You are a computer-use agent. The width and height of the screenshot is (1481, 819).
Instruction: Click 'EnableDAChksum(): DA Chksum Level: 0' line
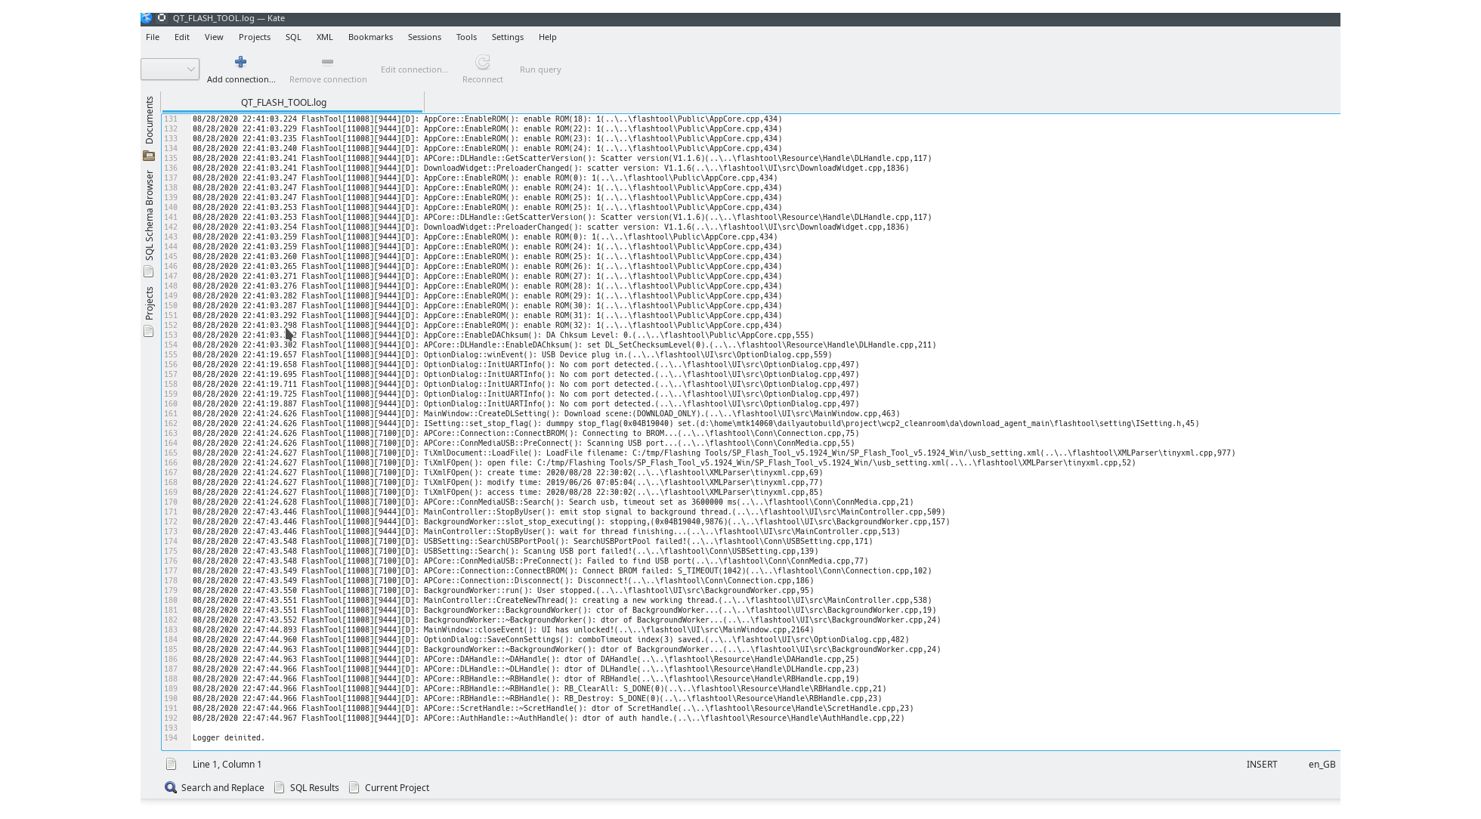point(502,335)
